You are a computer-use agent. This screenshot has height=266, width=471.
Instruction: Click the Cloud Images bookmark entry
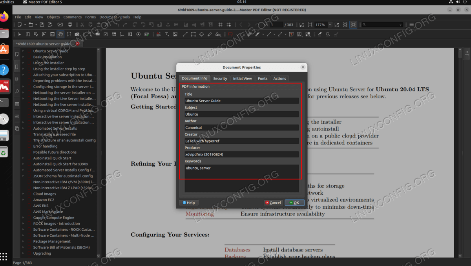pos(44,194)
